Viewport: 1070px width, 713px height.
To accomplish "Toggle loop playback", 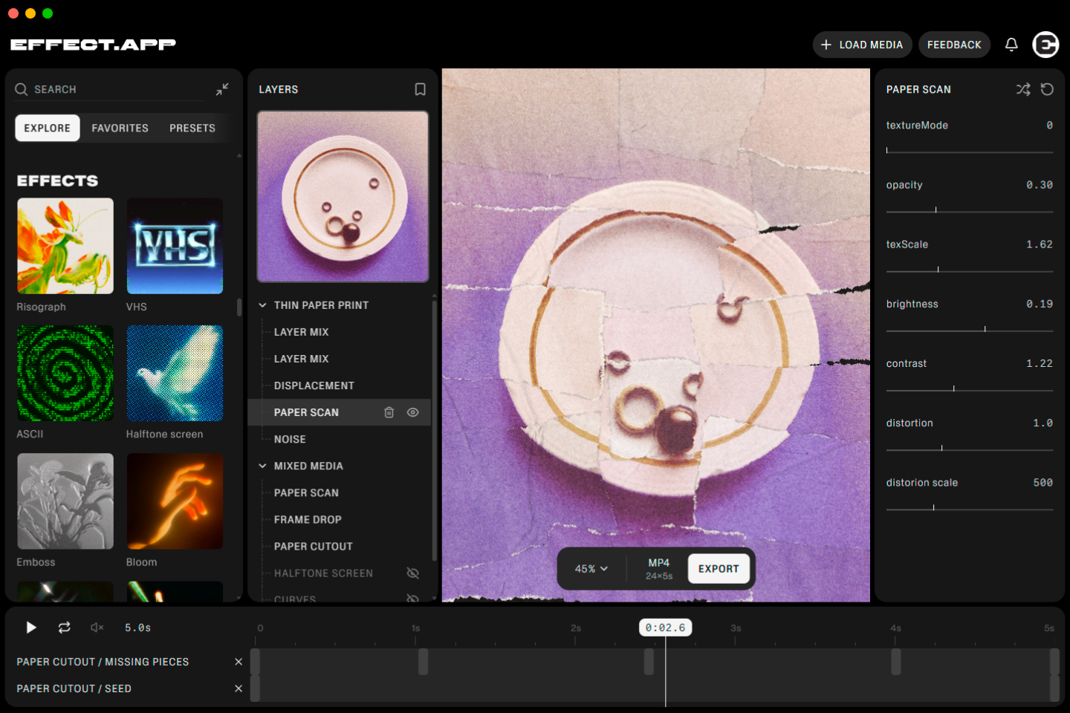I will (x=65, y=628).
